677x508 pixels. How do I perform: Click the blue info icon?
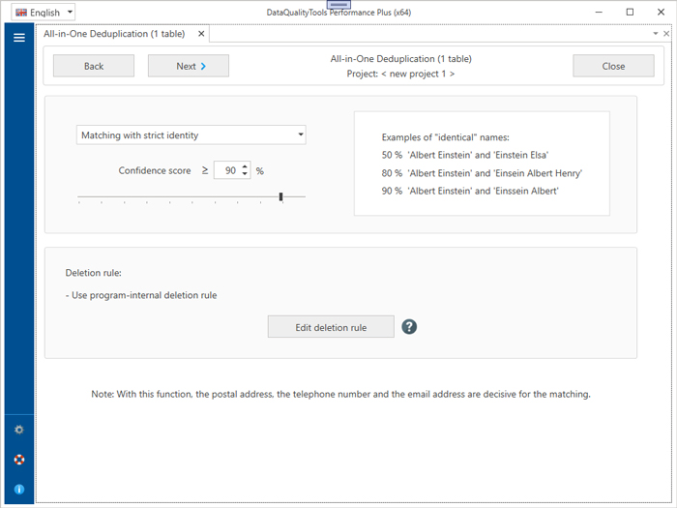coord(19,489)
